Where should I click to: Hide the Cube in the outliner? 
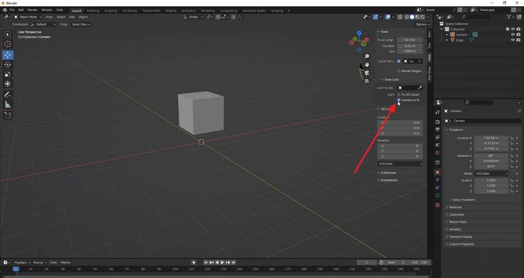(513, 40)
